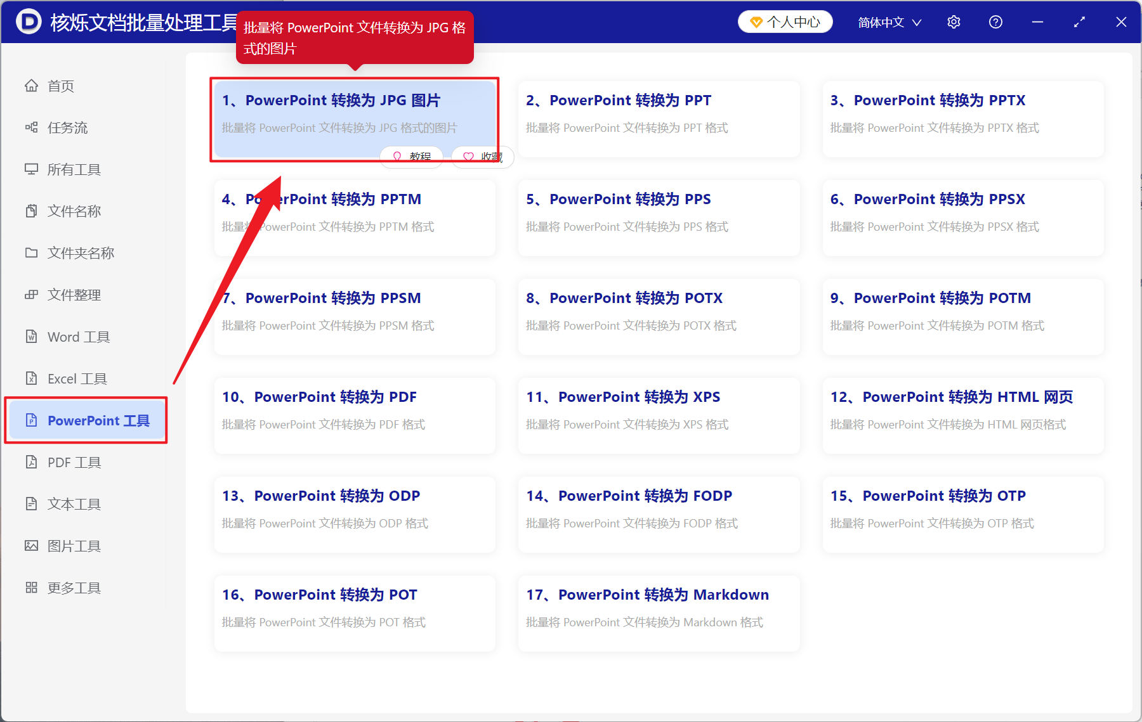Click the 文本工具 text file icon

pos(31,504)
